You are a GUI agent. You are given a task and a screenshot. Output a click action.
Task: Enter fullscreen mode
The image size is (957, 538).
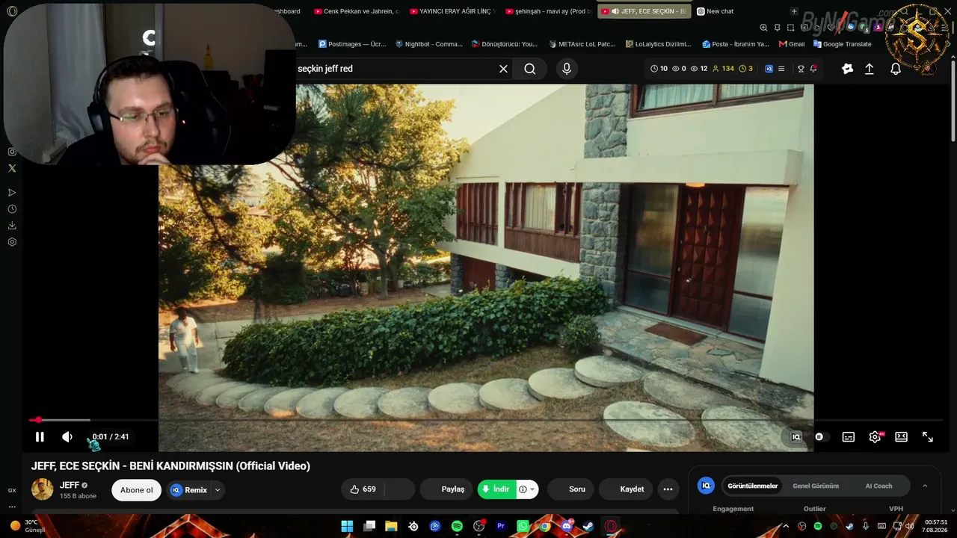[x=928, y=437]
